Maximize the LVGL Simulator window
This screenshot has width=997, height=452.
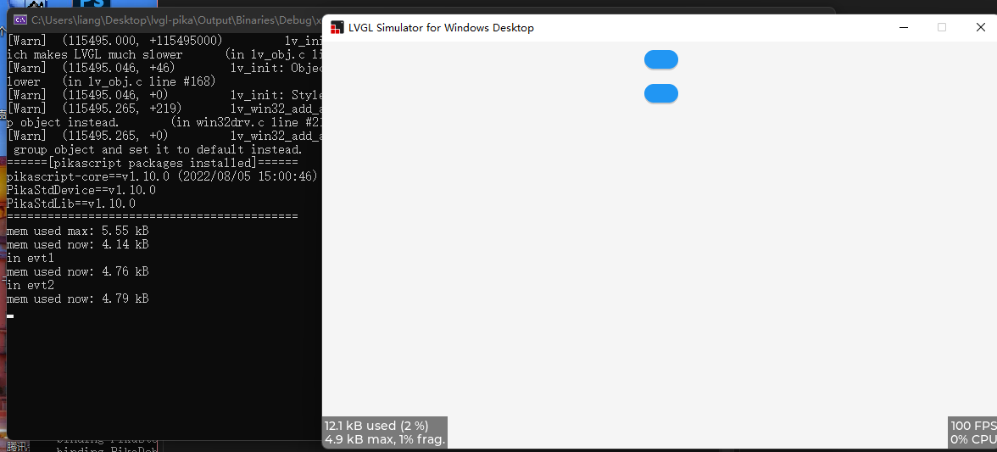pos(942,27)
